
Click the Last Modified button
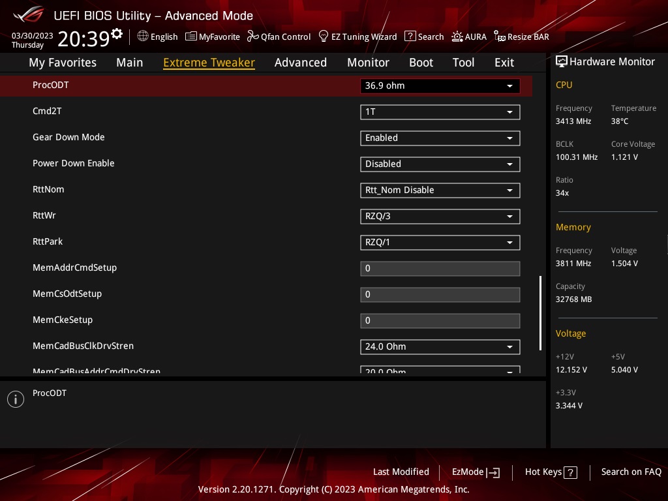(x=401, y=472)
